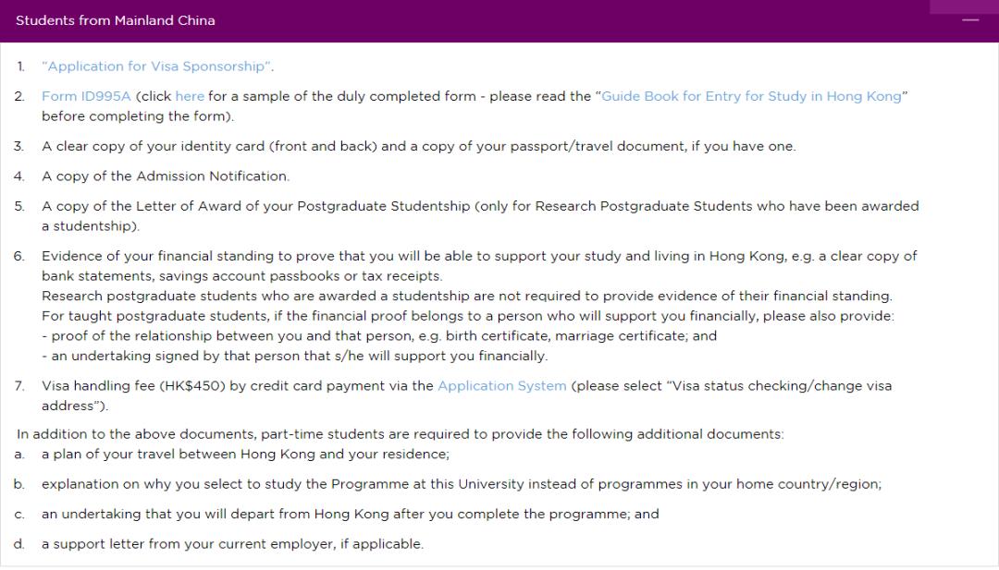
Task: Click the explanation for selecting the Programme item
Action: (461, 484)
